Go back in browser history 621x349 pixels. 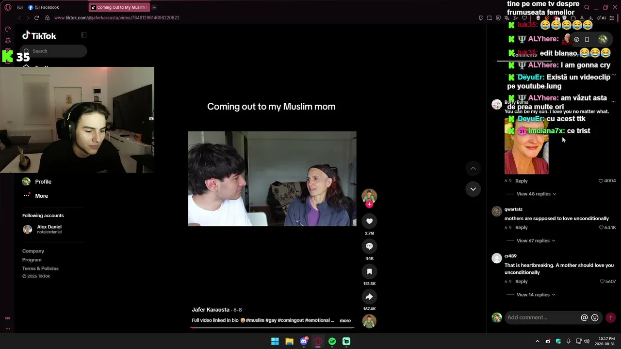pos(19,18)
